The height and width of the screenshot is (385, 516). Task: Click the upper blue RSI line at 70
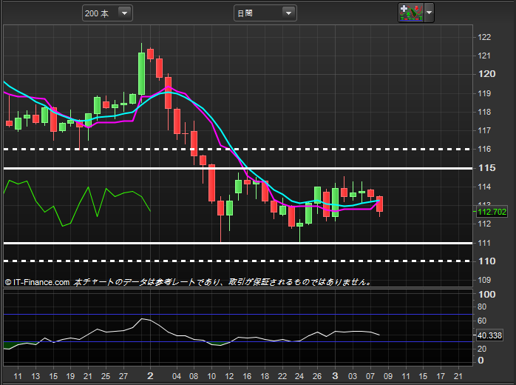(x=238, y=315)
